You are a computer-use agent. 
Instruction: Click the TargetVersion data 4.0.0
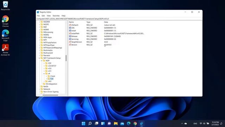click(106, 42)
